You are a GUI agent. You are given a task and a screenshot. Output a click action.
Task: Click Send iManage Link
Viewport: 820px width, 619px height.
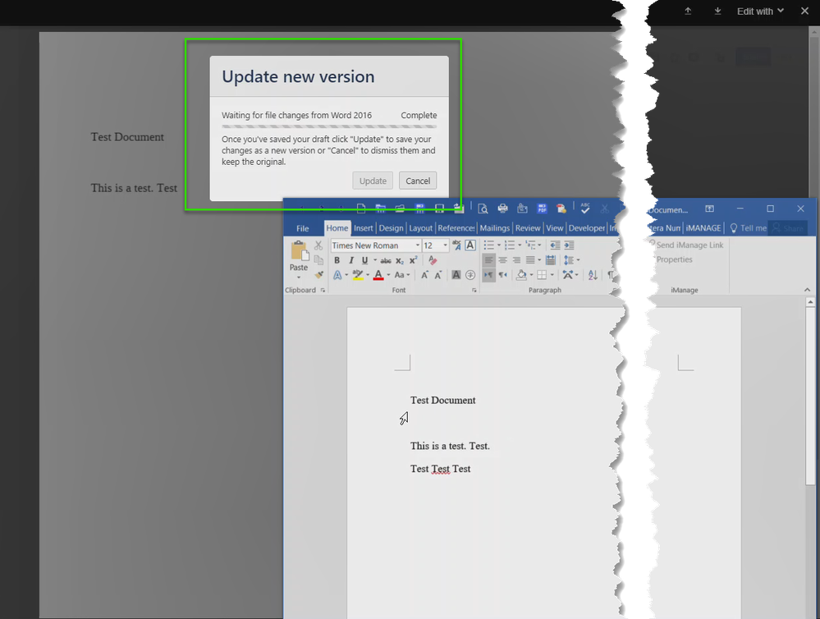tap(689, 245)
